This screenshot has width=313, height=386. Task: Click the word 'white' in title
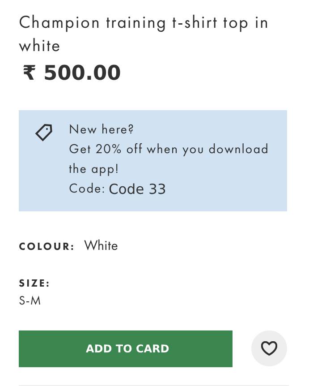click(39, 46)
